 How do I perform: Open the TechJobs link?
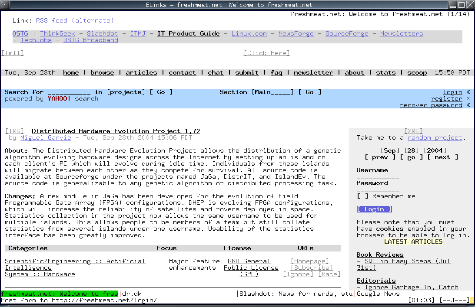pos(36,40)
